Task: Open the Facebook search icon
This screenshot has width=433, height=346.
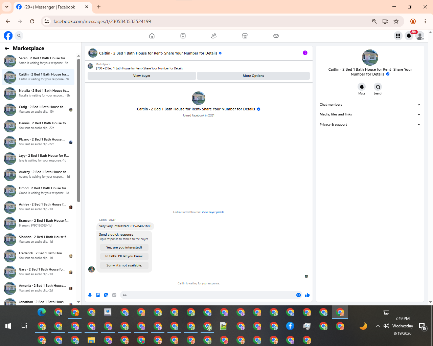Action: tap(19, 36)
